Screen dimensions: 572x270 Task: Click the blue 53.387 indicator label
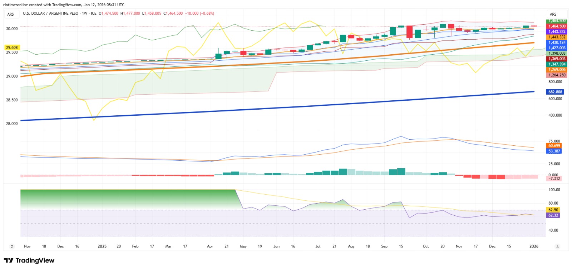[x=554, y=151]
